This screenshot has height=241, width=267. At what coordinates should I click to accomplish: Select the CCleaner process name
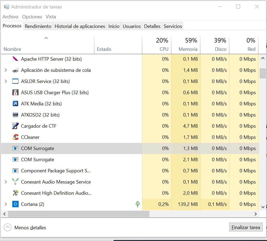30,137
